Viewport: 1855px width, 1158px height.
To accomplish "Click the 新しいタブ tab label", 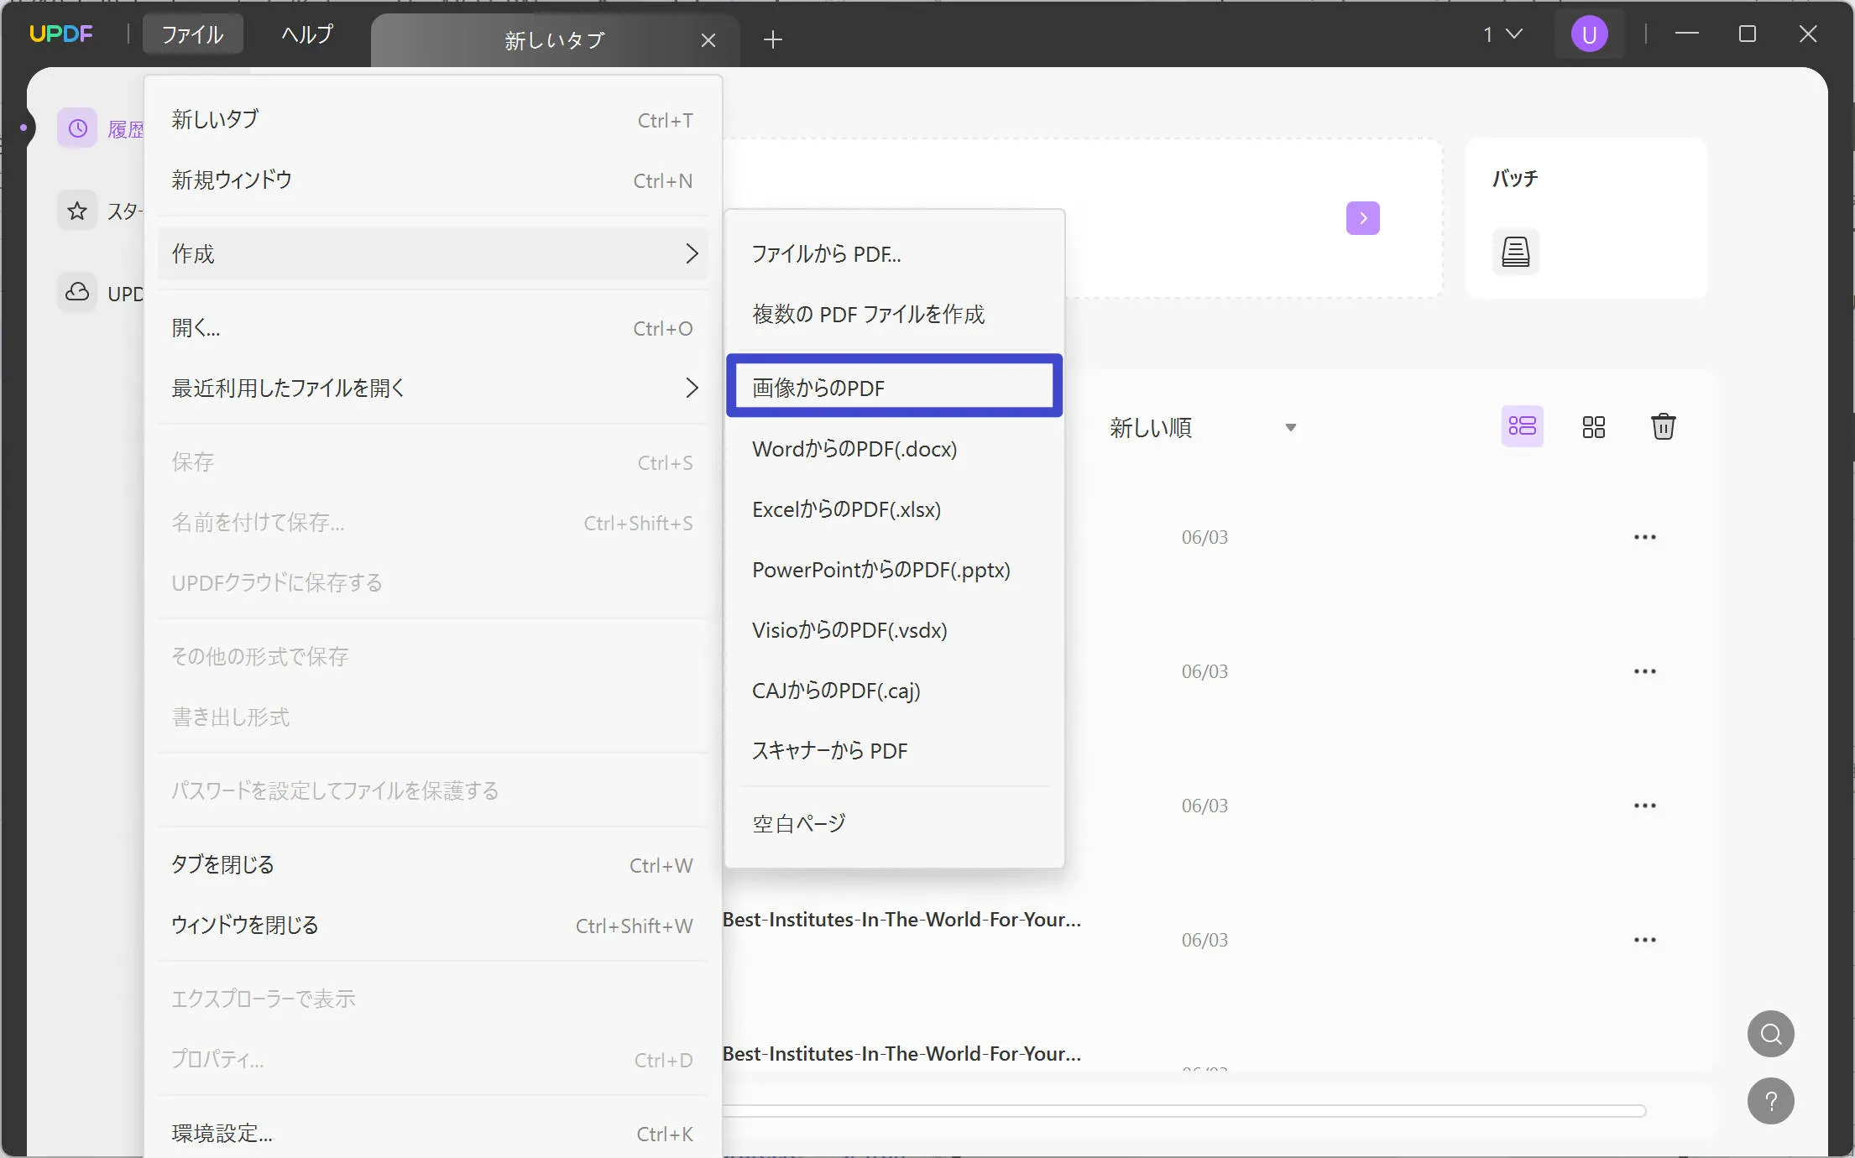I will click(x=555, y=40).
